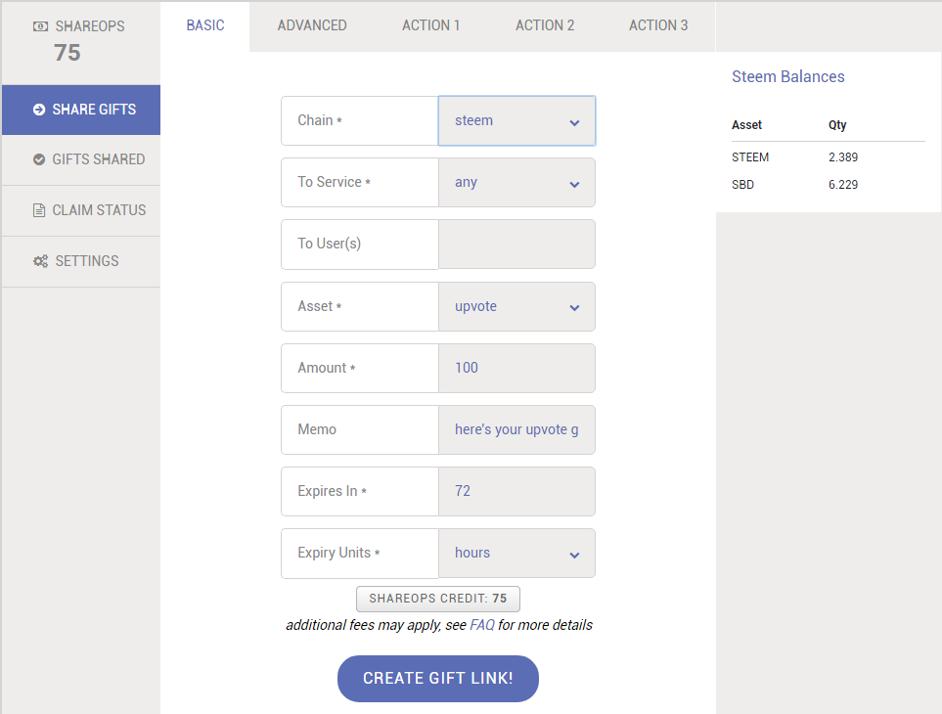The height and width of the screenshot is (714, 942).
Task: Click the ShareOps Credit: 75 button
Action: click(438, 599)
